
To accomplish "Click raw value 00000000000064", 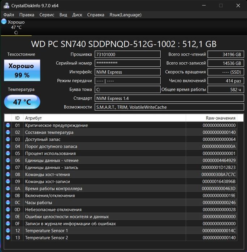I will pyautogui.click(x=219, y=140).
